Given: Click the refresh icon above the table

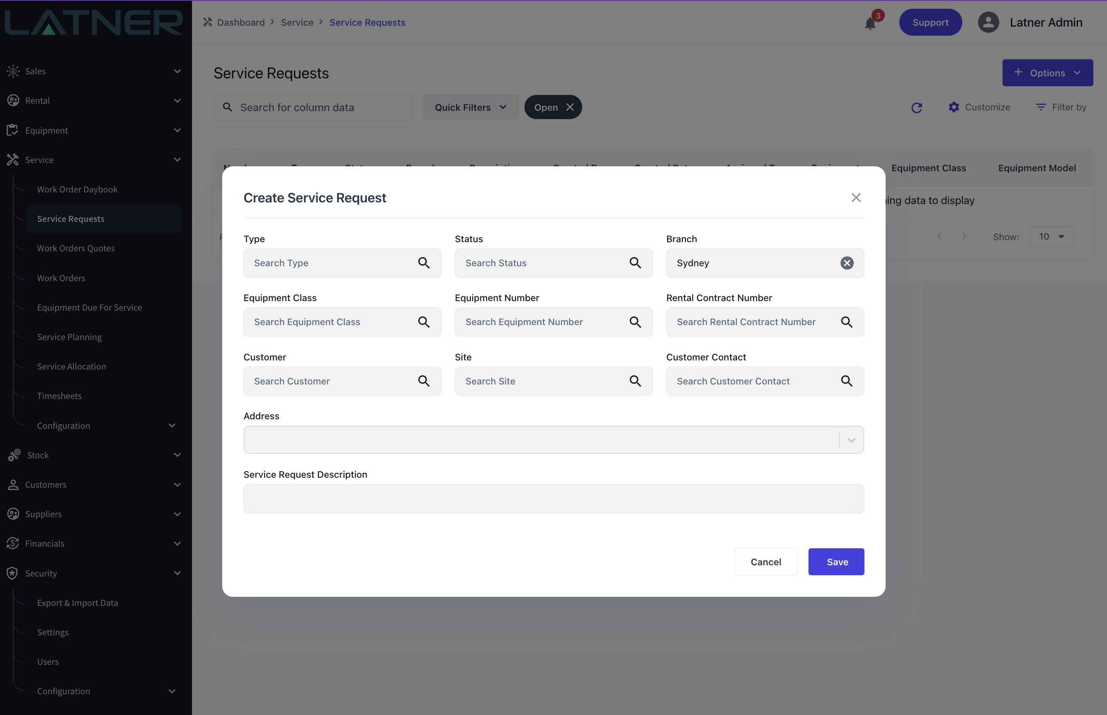Looking at the screenshot, I should pyautogui.click(x=916, y=108).
